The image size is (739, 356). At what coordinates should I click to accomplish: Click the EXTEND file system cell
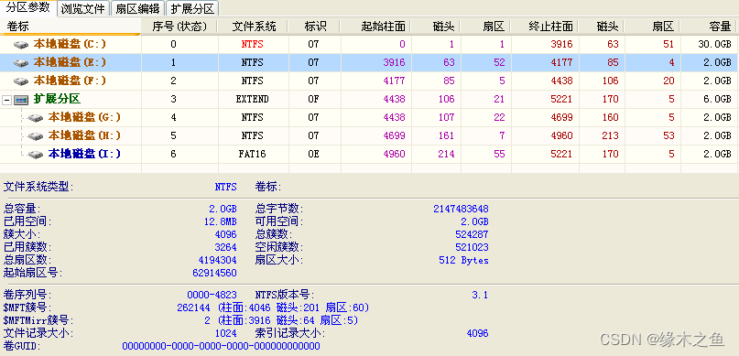pyautogui.click(x=252, y=100)
